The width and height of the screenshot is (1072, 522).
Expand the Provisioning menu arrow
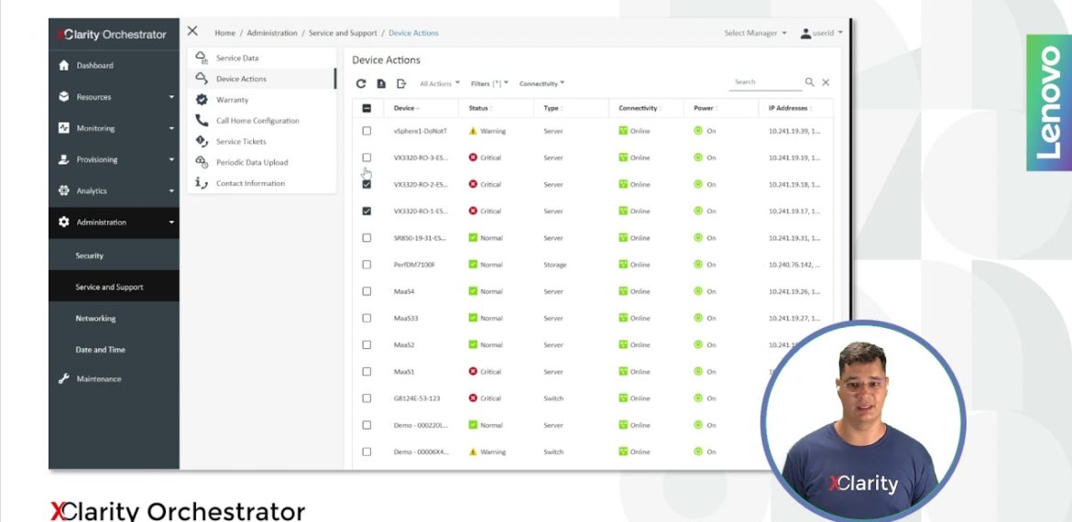[171, 160]
